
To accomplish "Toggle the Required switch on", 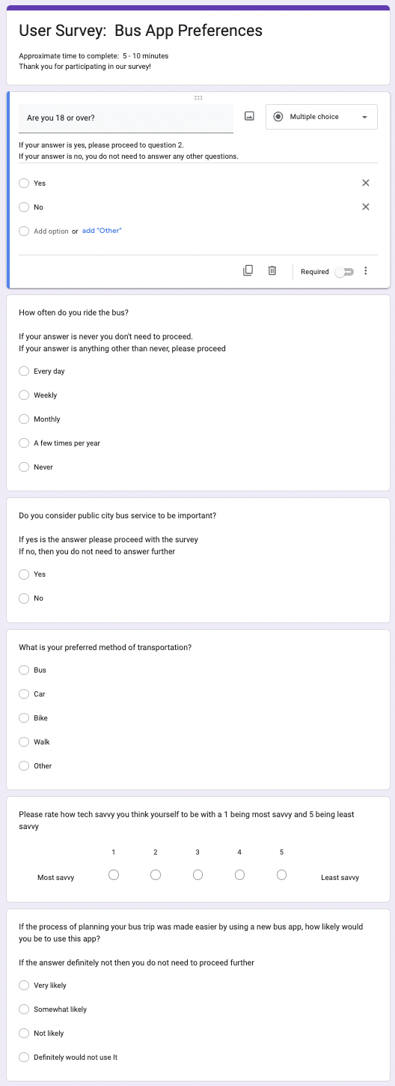I will coord(343,272).
